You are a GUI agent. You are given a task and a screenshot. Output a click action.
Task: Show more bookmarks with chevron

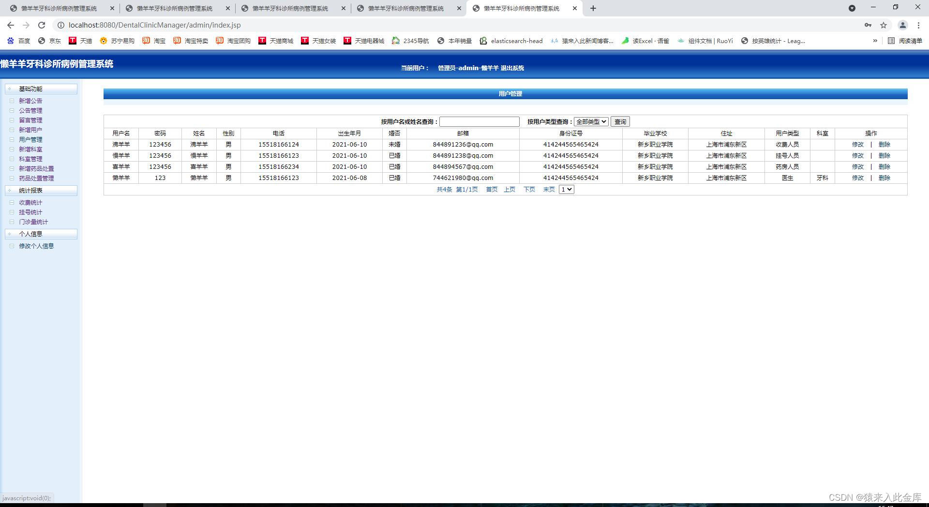(875, 41)
